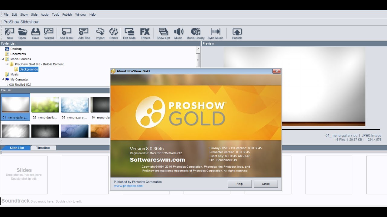The height and width of the screenshot is (217, 387).
Task: Select Desktop in the folder list
Action: 16,49
